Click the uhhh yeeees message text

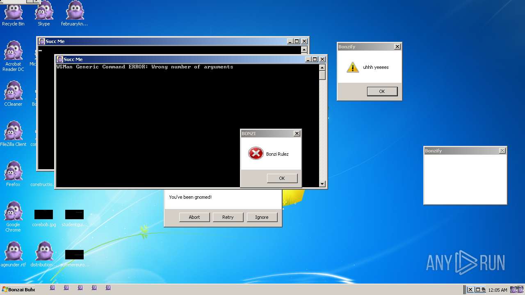click(x=376, y=67)
